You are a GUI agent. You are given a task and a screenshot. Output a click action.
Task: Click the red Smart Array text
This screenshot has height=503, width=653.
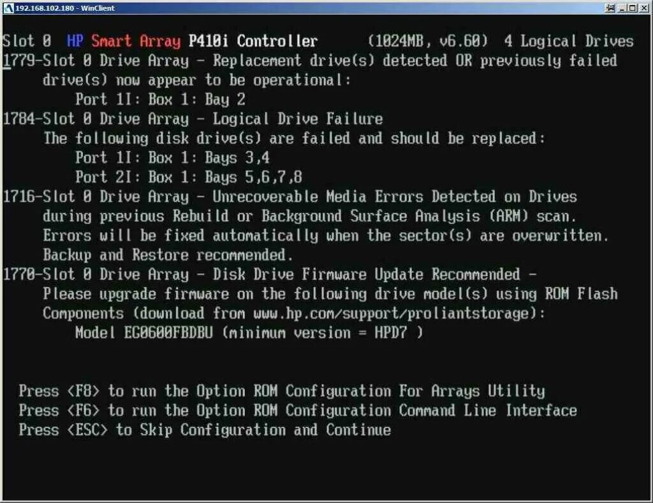(x=136, y=41)
